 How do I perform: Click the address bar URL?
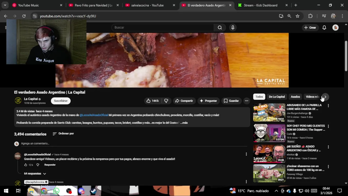pos(68,16)
